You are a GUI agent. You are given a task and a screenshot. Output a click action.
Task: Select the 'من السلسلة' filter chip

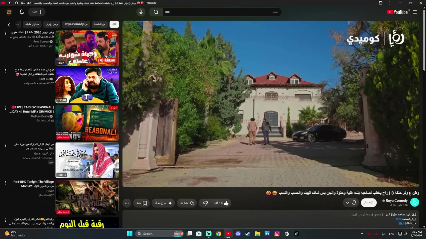click(x=100, y=24)
